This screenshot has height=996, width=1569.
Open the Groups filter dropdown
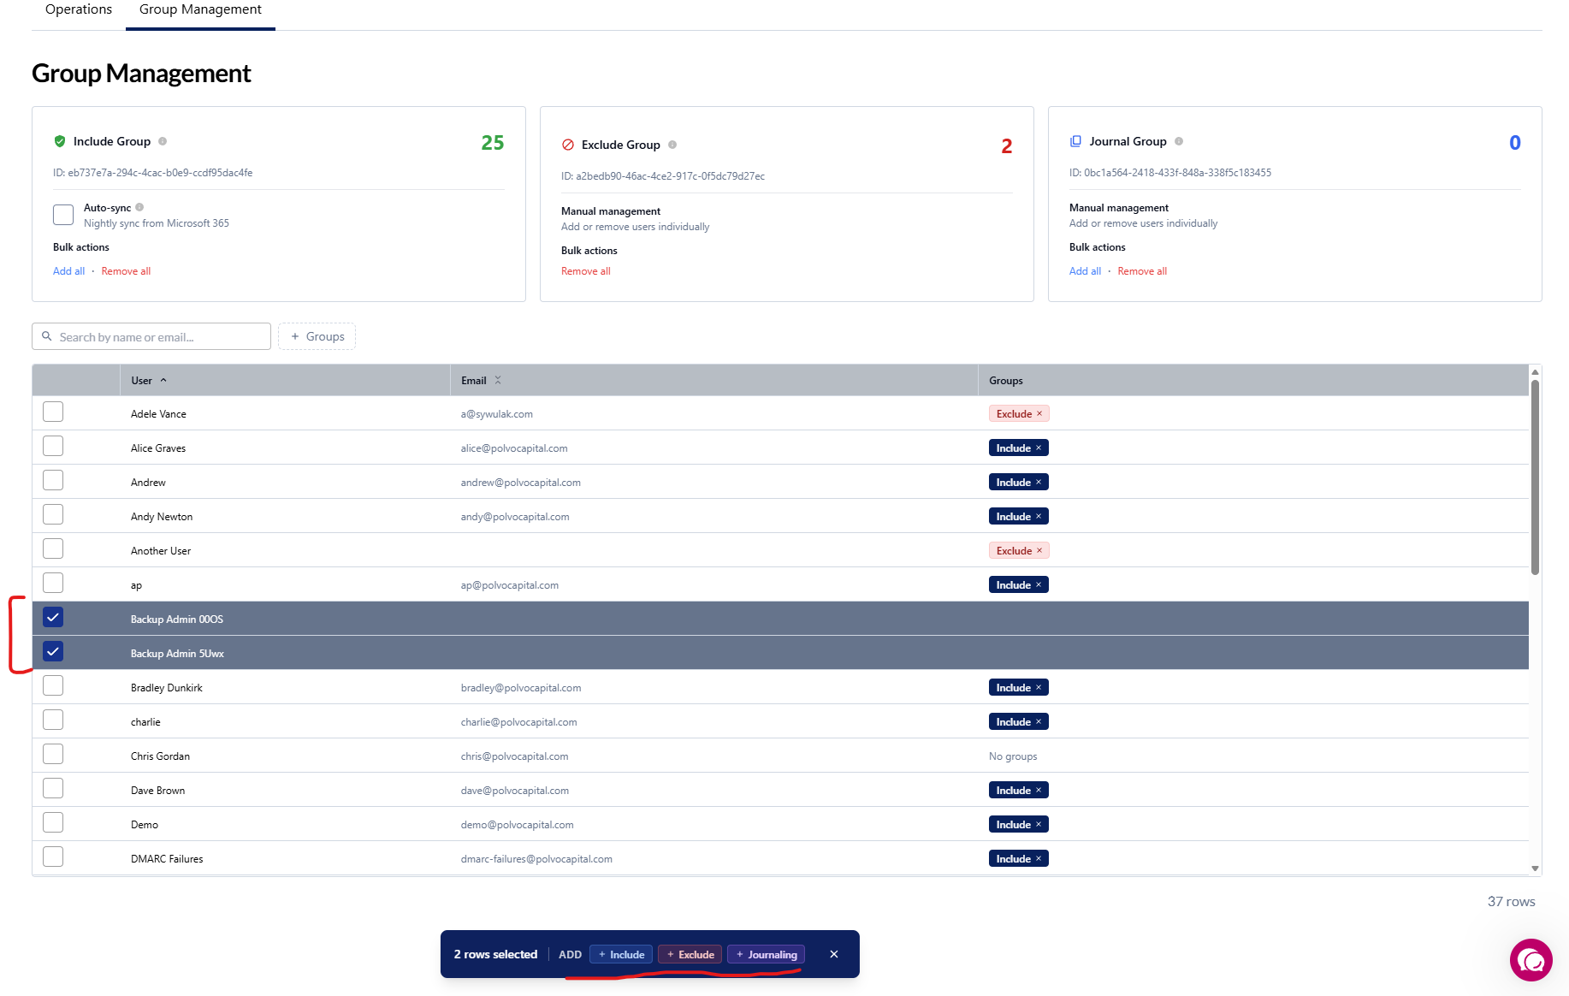point(317,336)
